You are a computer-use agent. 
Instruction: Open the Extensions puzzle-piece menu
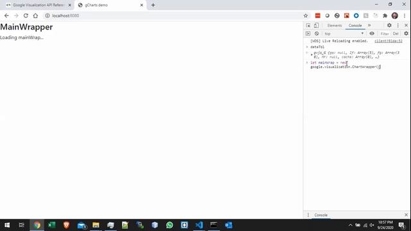385,15
